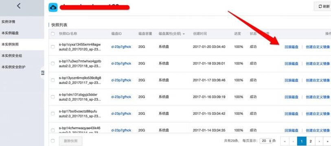Click snapshot name s-bp13yczn6mq9o539c8g8
Image resolution: width=331 pixels, height=146 pixels.
coord(80,78)
